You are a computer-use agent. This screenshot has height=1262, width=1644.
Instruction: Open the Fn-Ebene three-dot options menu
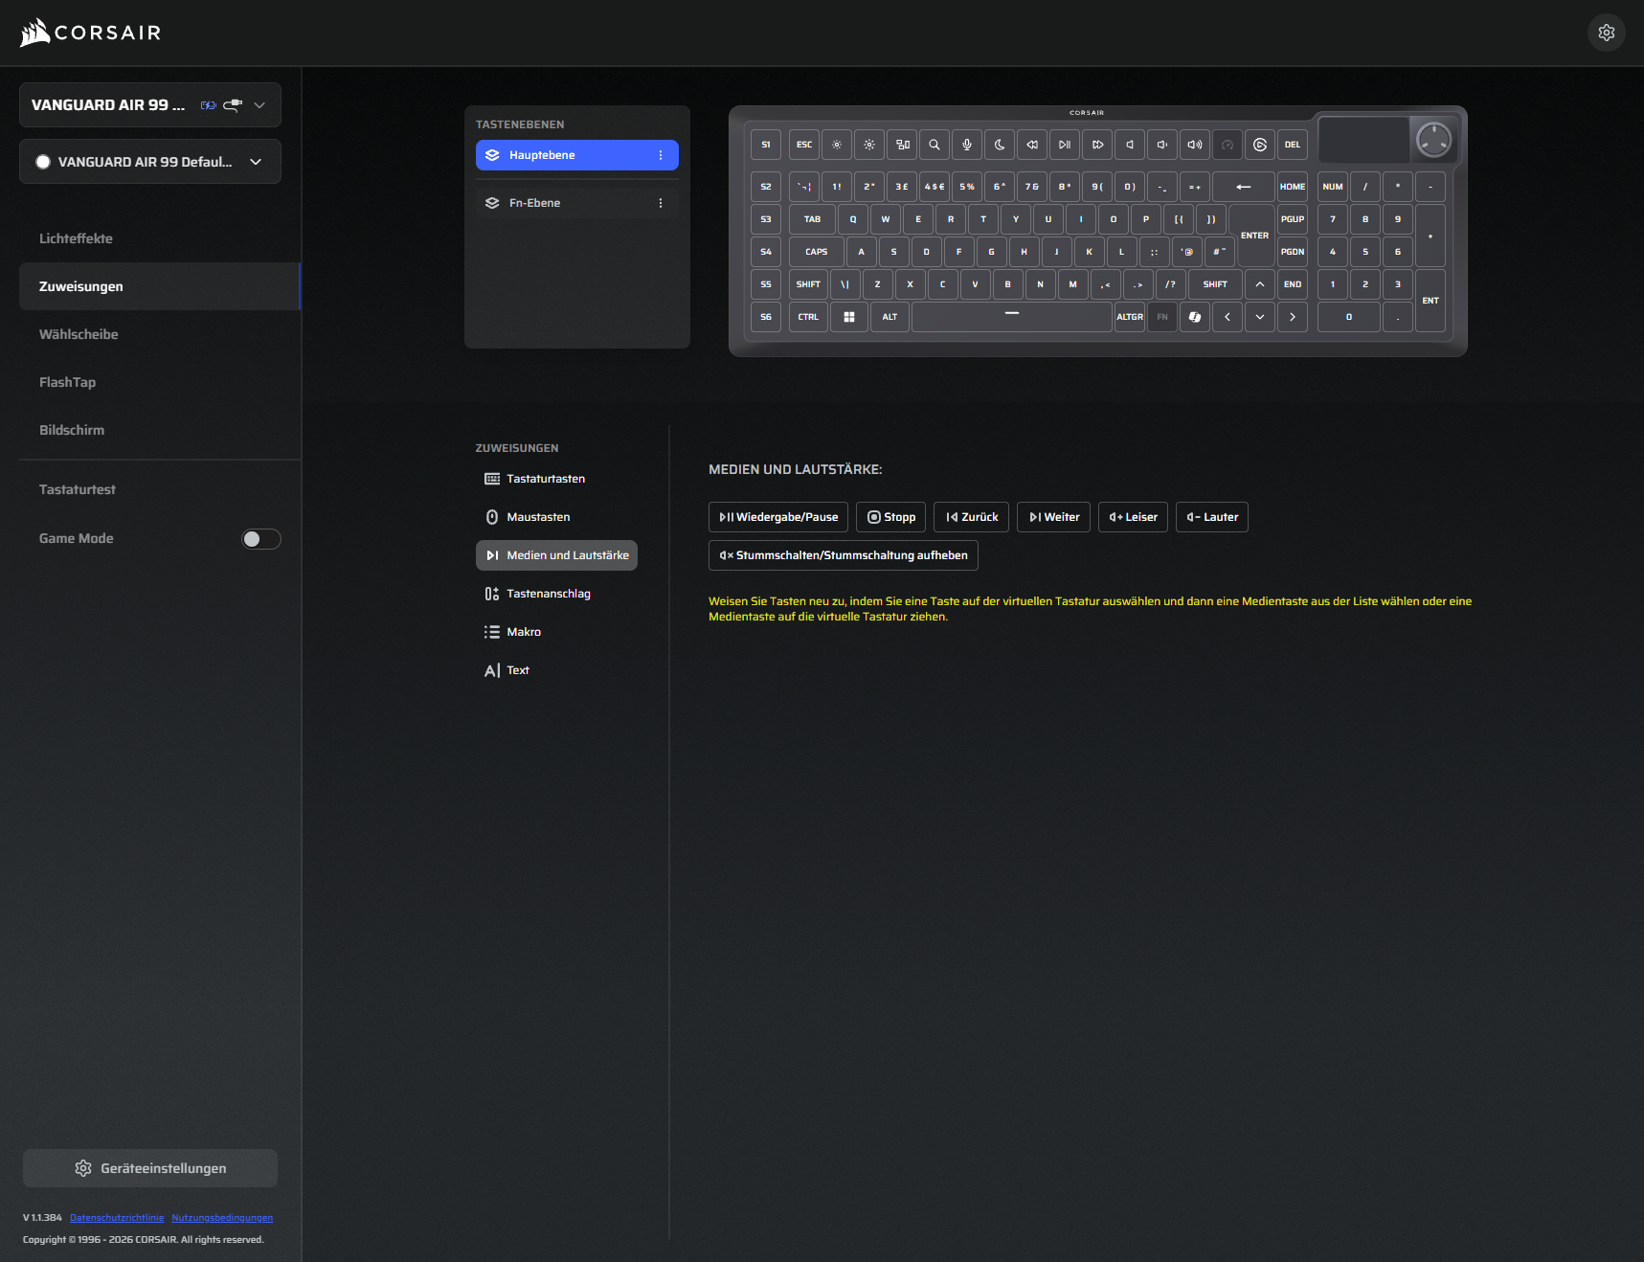pyautogui.click(x=661, y=203)
